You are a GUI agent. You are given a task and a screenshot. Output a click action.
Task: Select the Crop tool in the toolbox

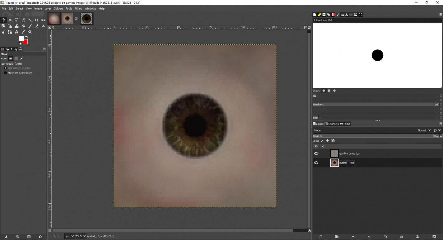[37, 20]
